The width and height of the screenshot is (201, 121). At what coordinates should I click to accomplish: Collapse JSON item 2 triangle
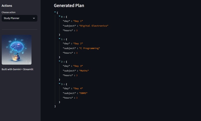point(60,61)
